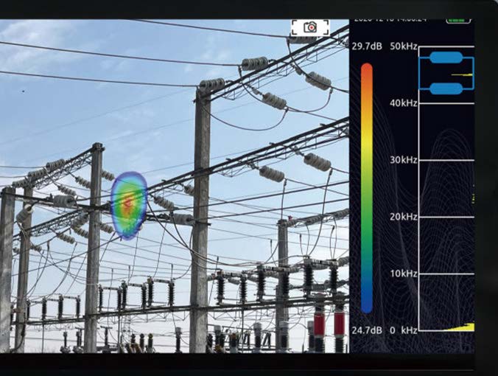The height and width of the screenshot is (376, 498).
Task: Tap the 24.7dB minimum level label
Action: pos(366,330)
